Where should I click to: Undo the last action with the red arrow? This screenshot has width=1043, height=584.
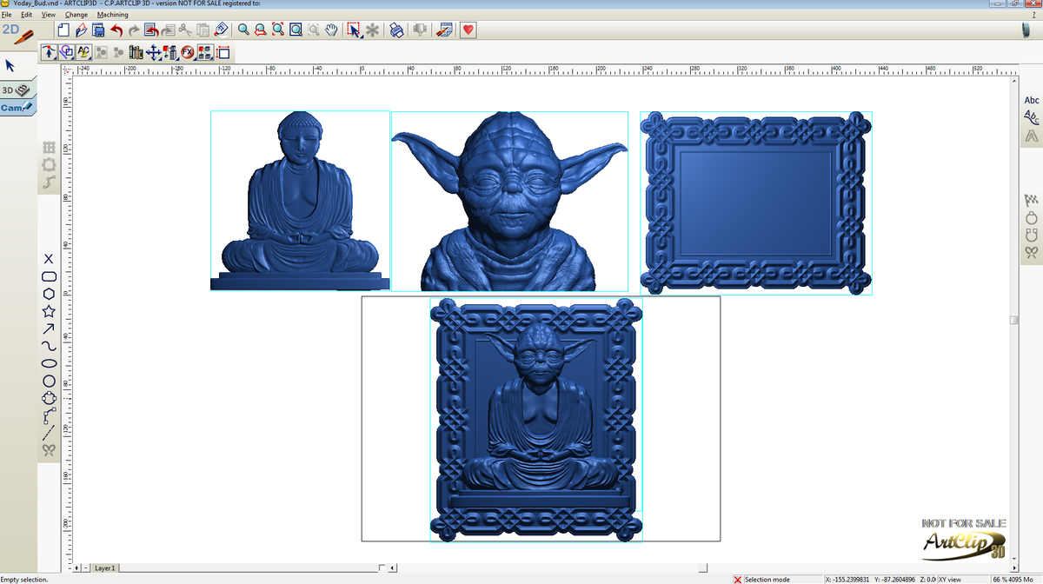point(116,30)
